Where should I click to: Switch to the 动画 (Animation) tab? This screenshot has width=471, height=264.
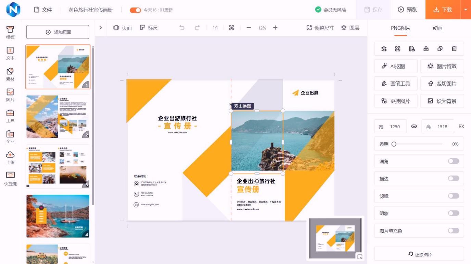pos(437,28)
